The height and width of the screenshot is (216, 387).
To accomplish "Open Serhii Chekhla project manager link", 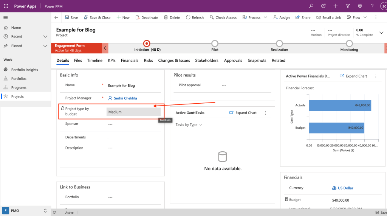I will pyautogui.click(x=125, y=98).
